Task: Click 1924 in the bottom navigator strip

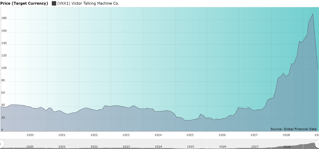Action: pyautogui.click(x=158, y=147)
